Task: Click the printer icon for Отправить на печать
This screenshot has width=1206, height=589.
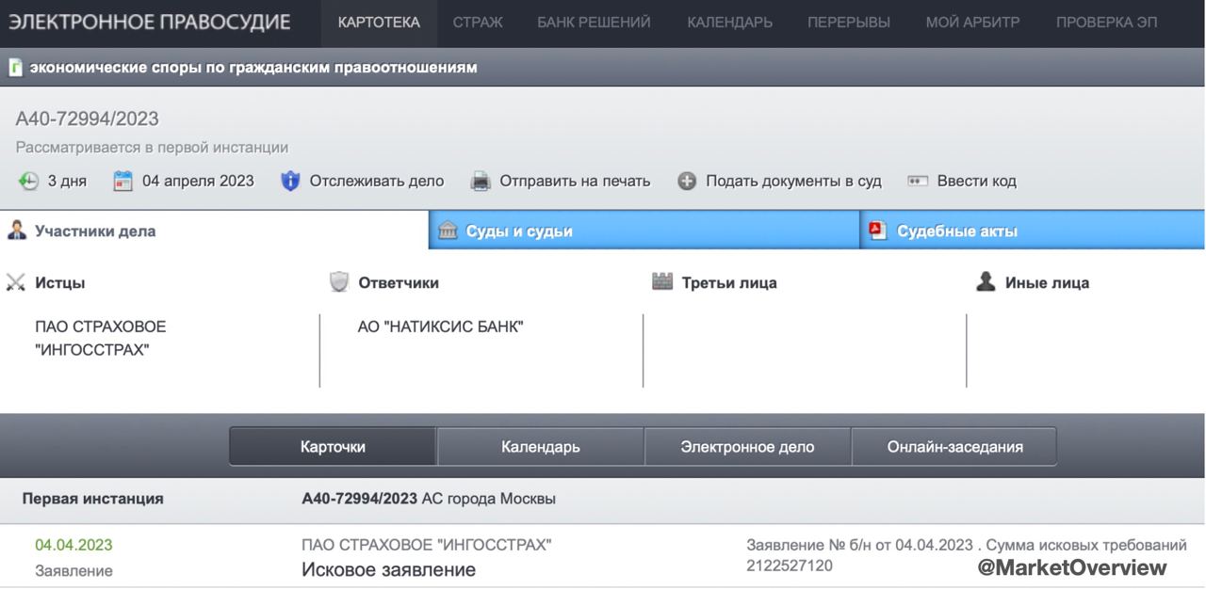Action: coord(481,182)
